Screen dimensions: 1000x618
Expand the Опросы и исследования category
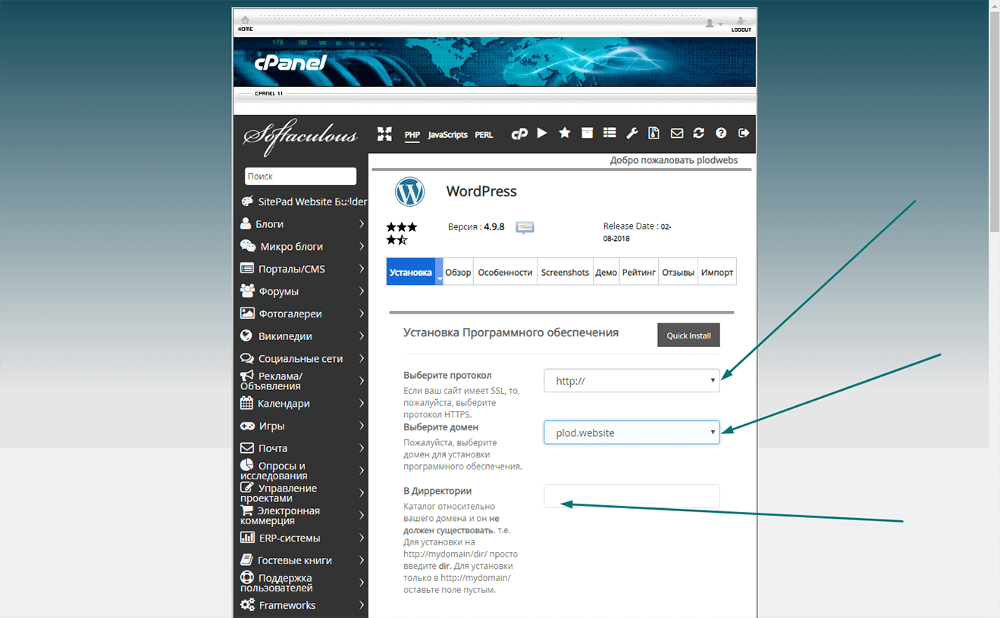(303, 470)
